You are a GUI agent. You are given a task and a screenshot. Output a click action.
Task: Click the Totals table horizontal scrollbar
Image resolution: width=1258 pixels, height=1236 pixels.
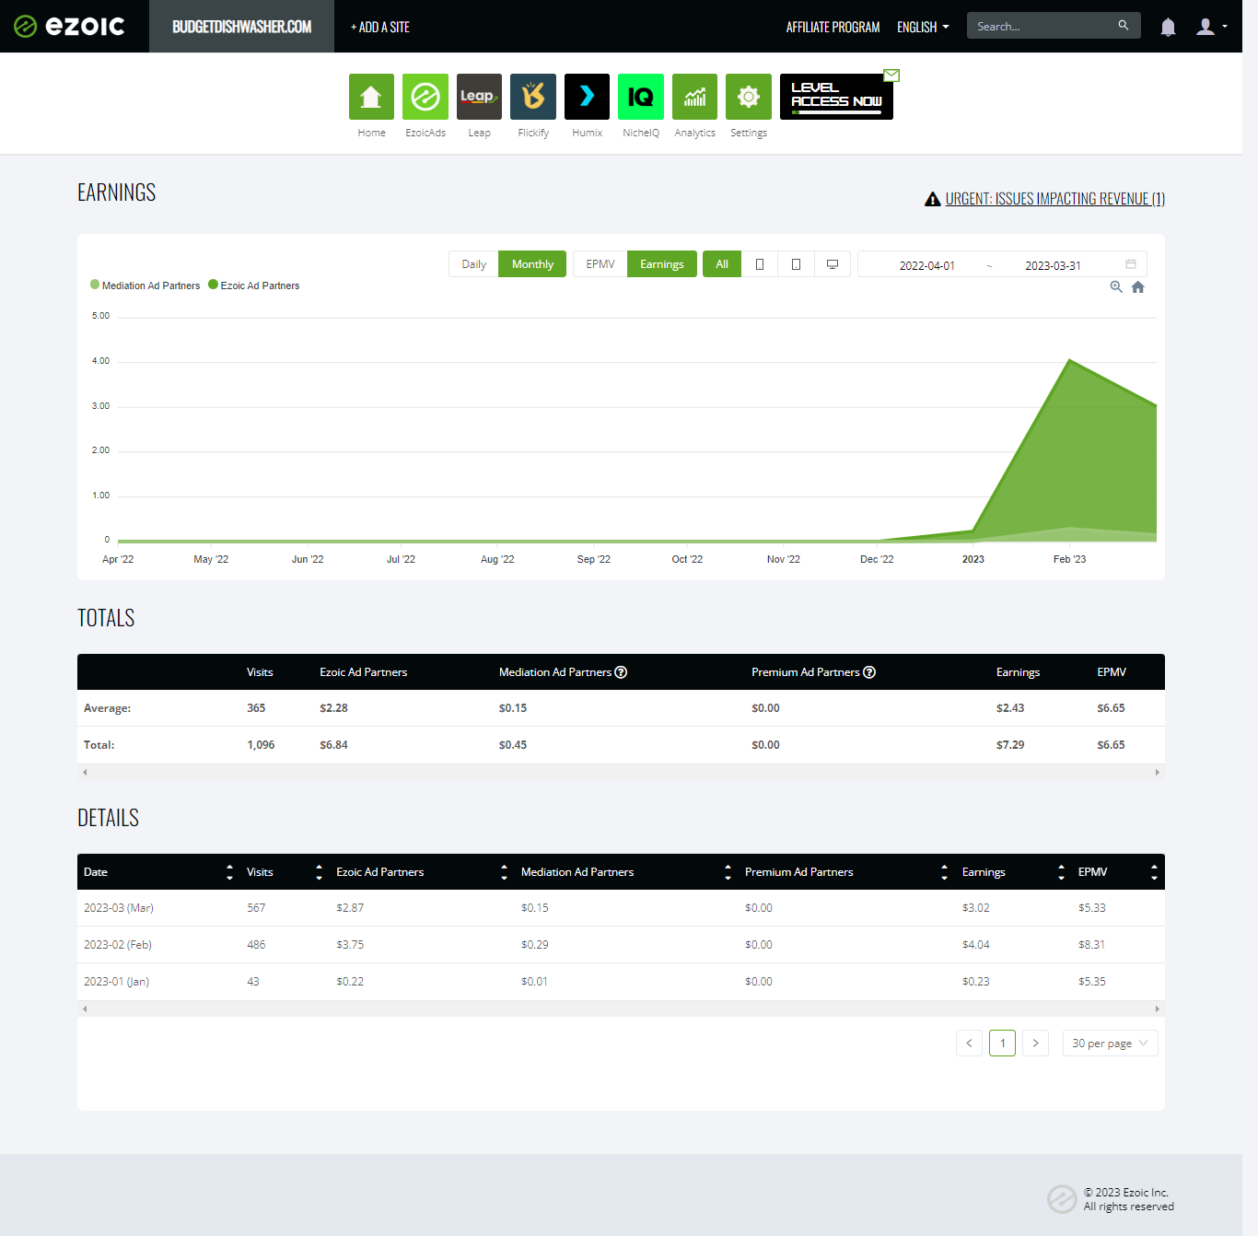pyautogui.click(x=621, y=772)
